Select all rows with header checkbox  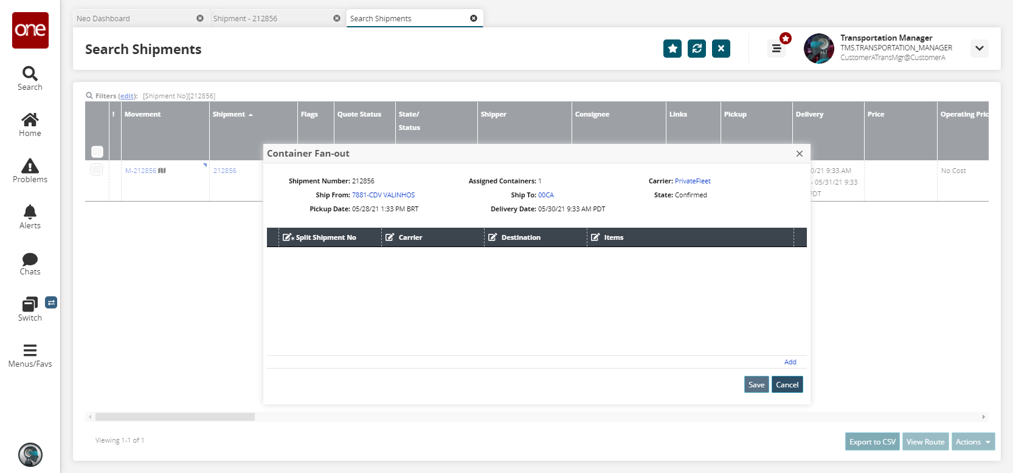pos(97,151)
